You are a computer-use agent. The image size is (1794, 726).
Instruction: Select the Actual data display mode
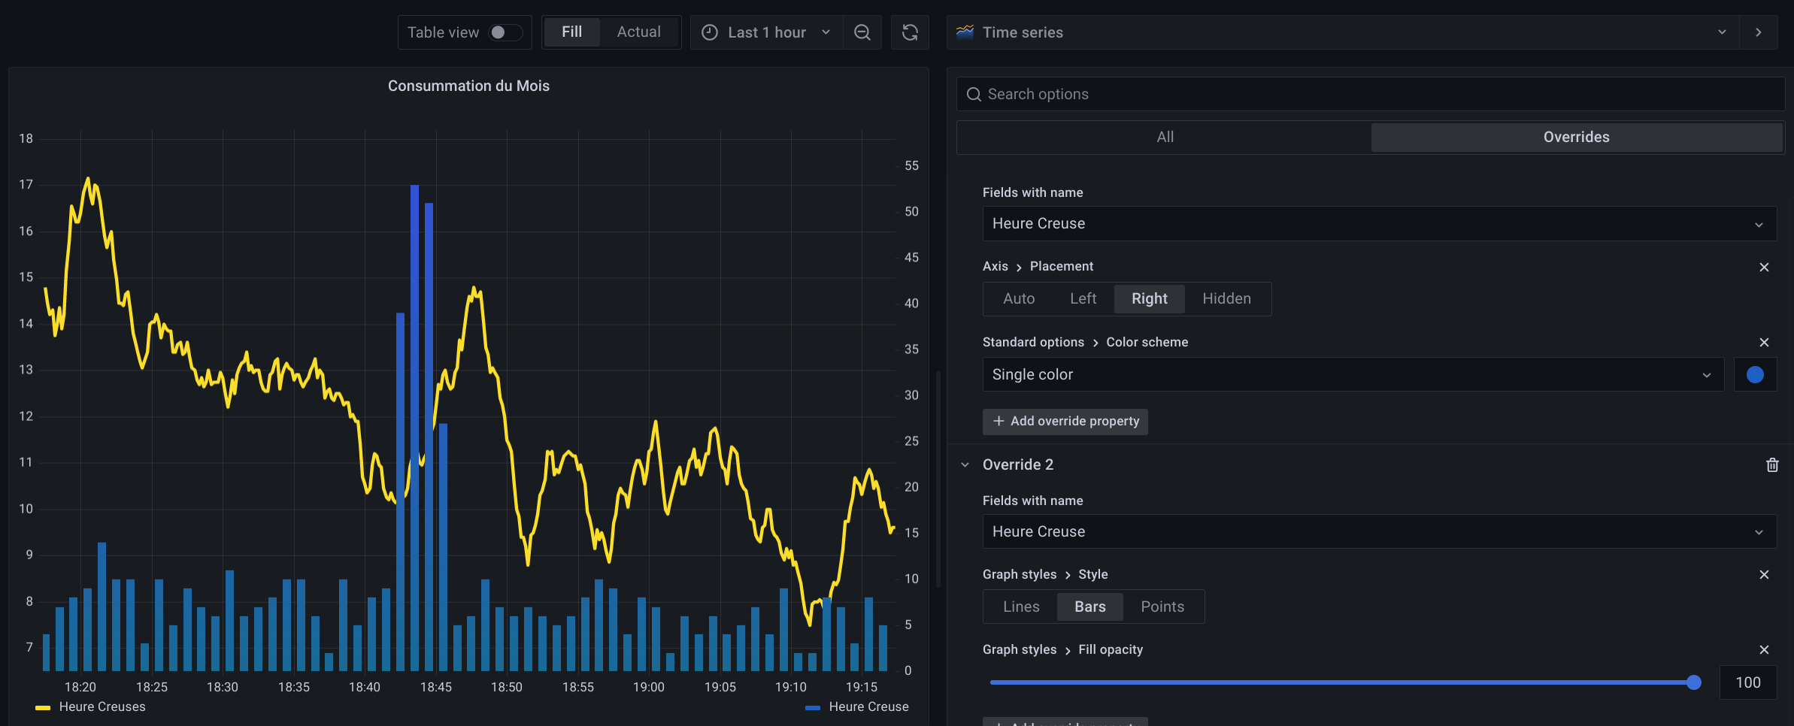click(x=638, y=32)
